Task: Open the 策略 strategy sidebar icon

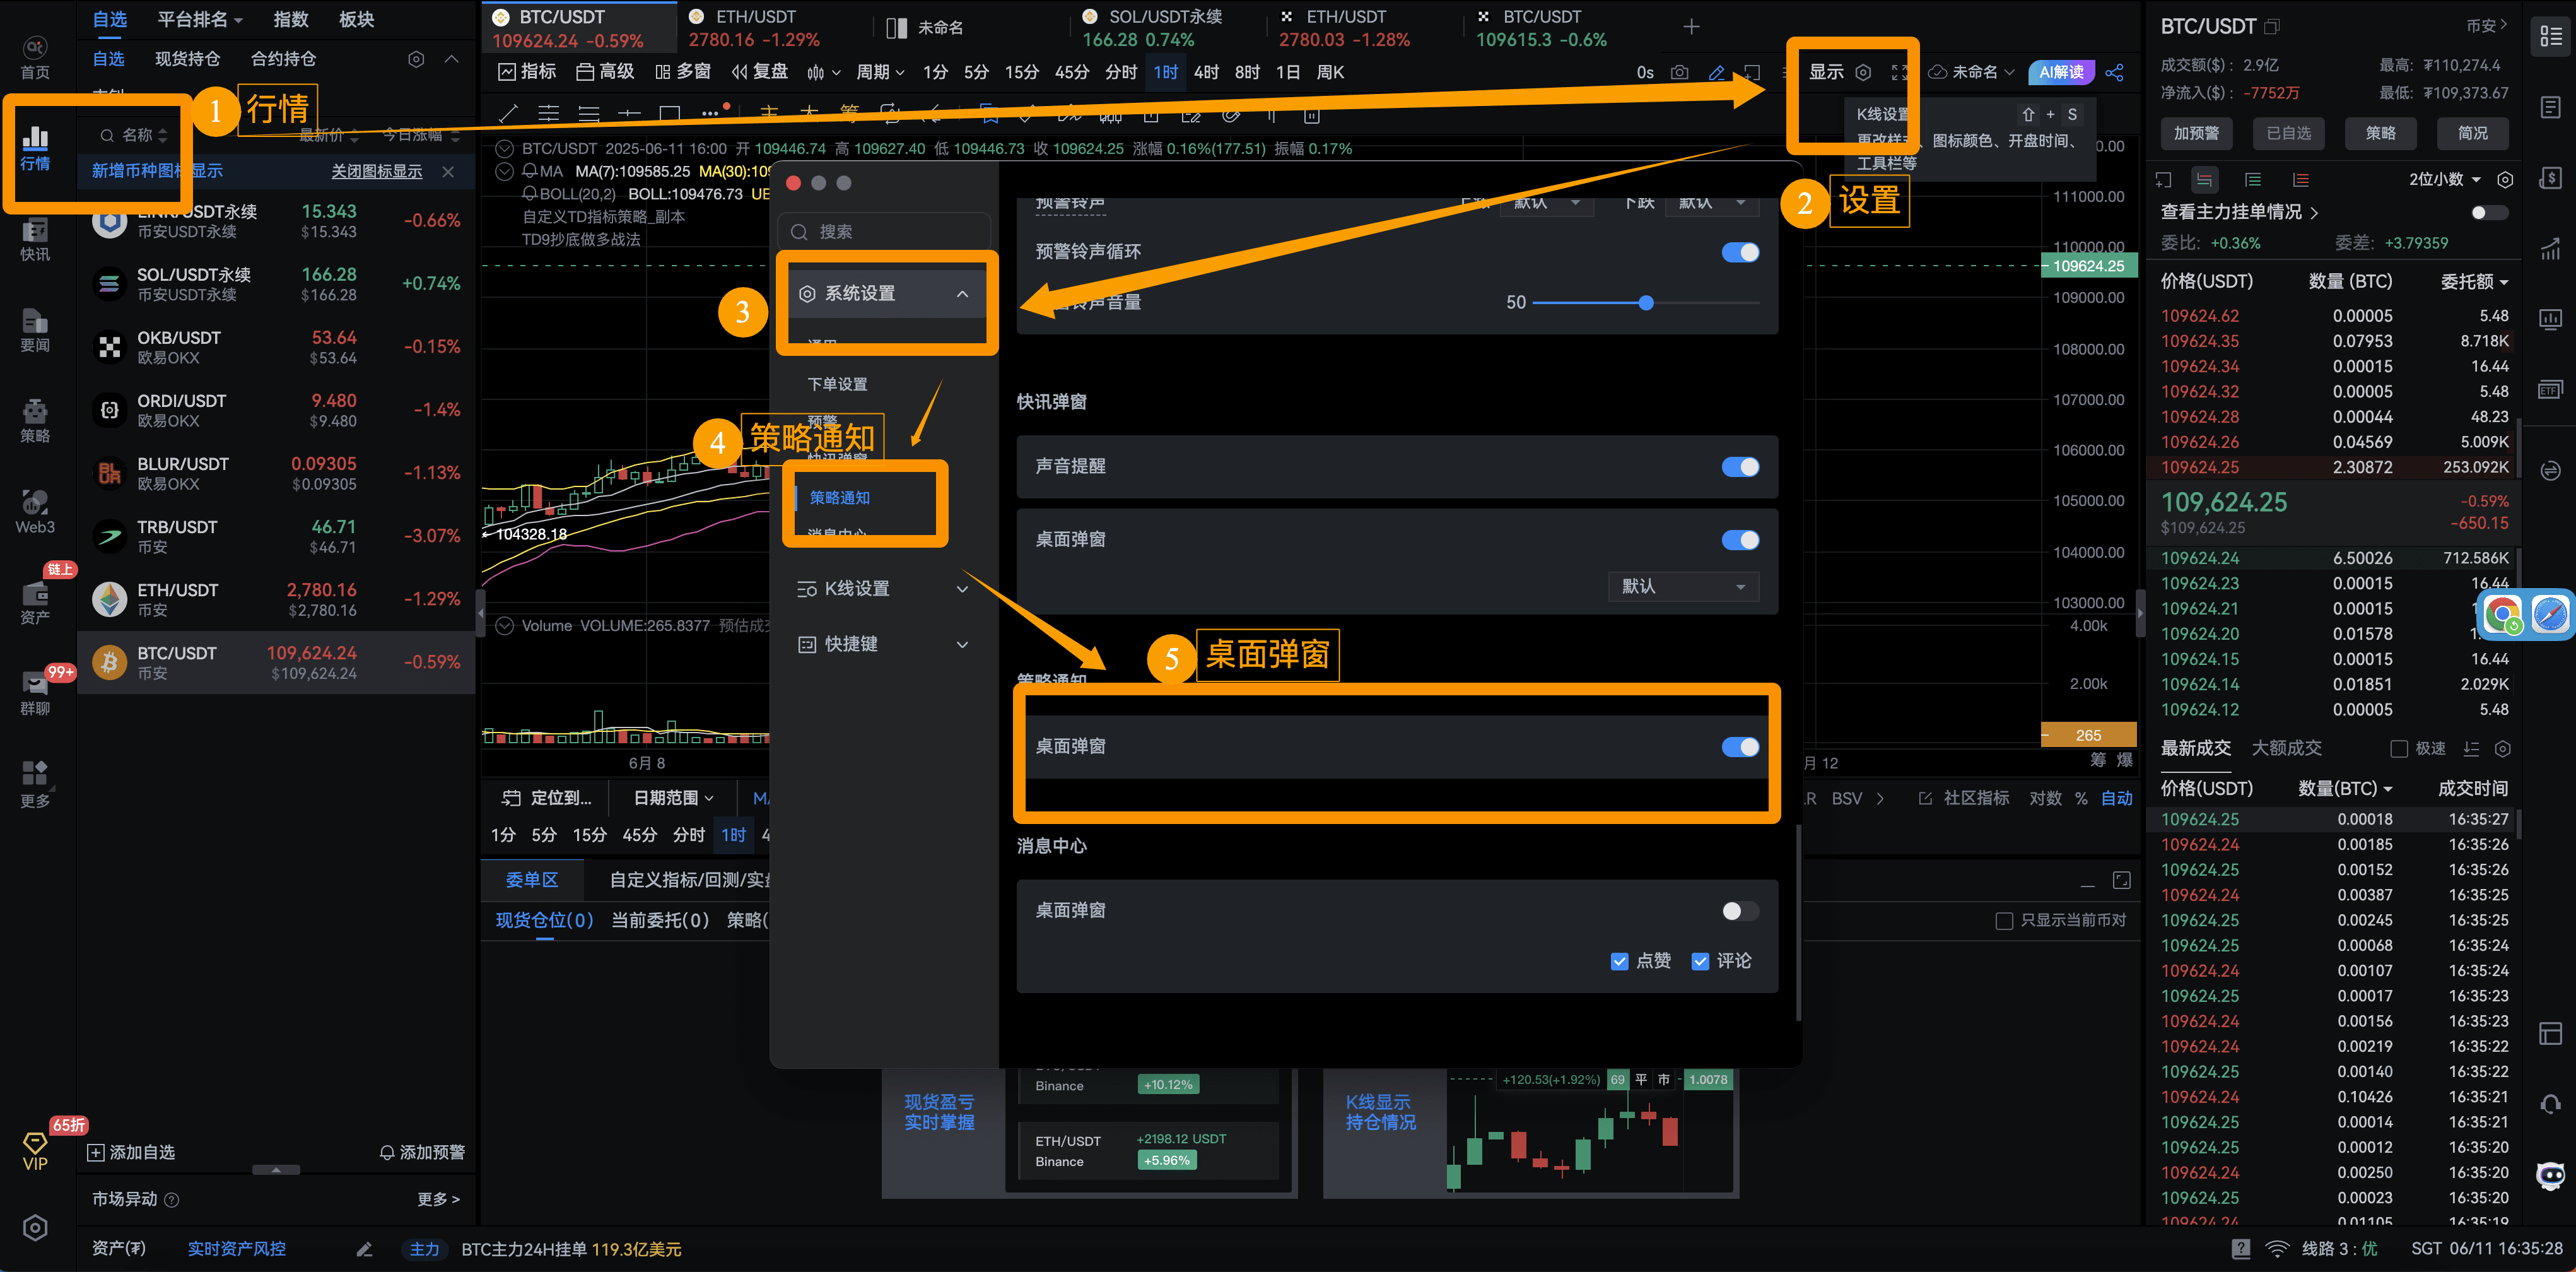Action: (35, 421)
